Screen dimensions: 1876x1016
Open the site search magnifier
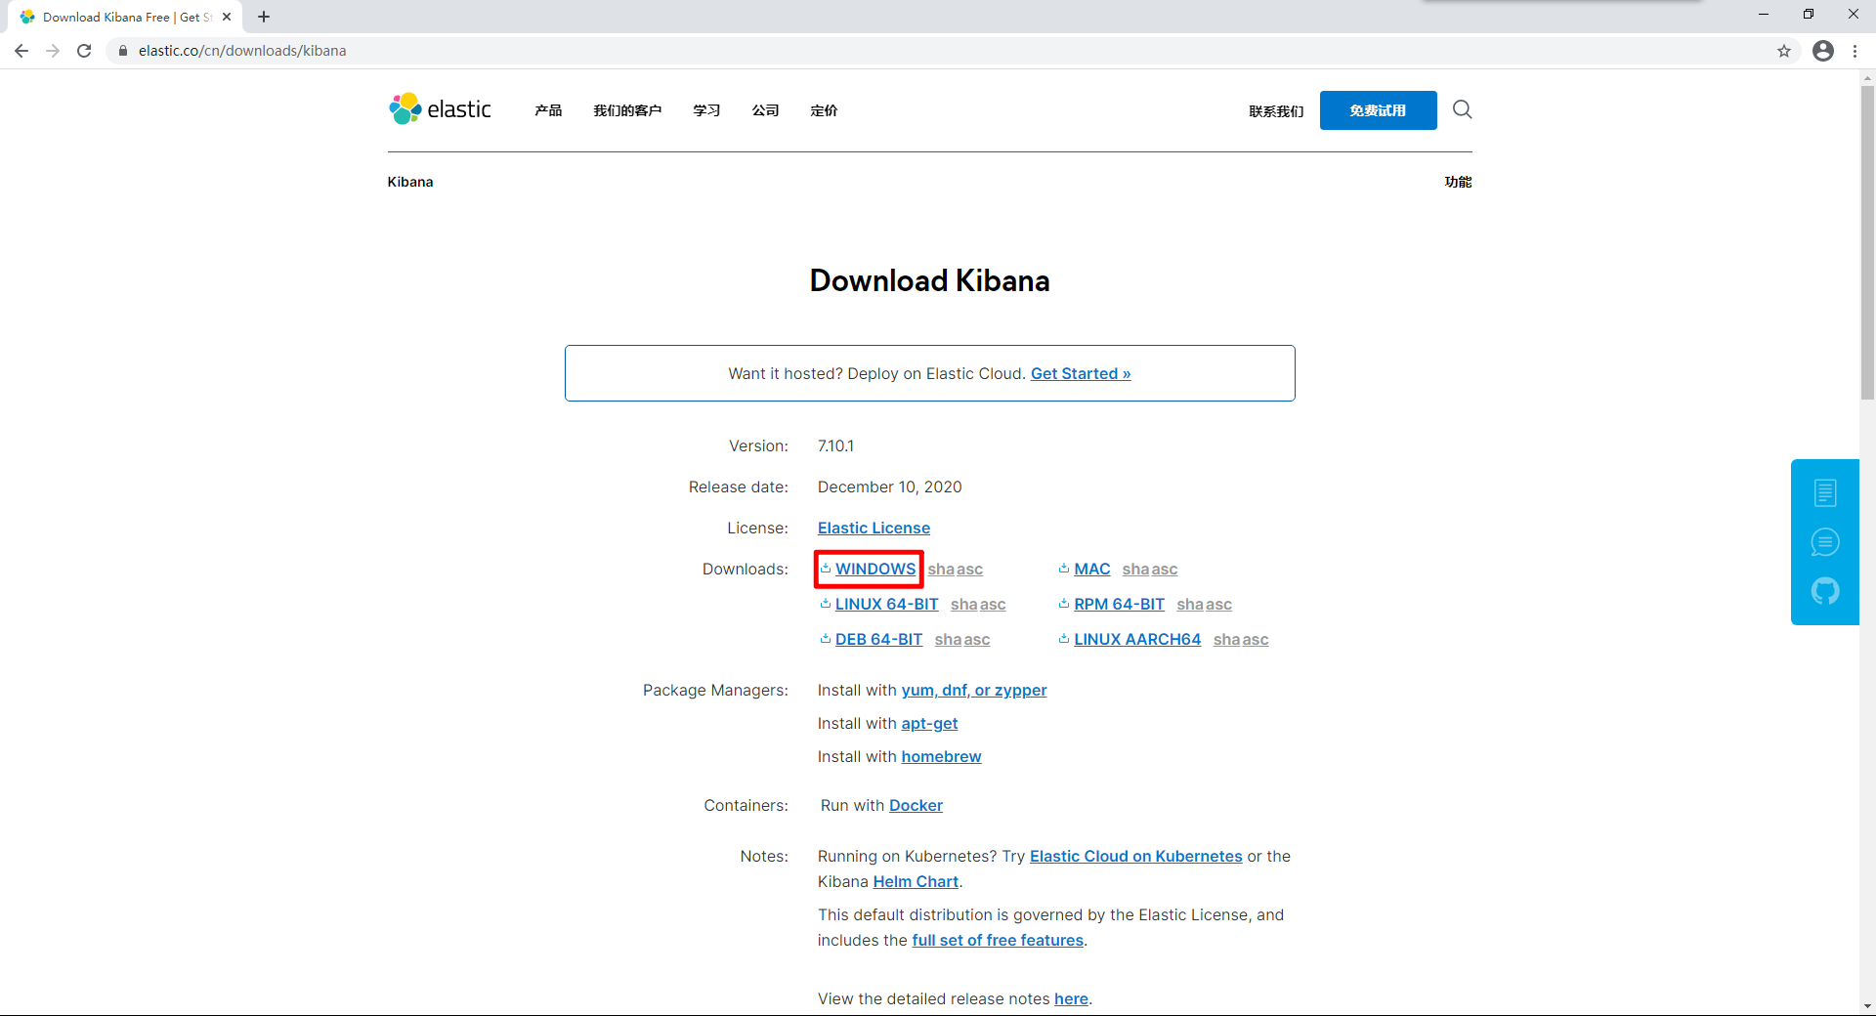[1462, 109]
